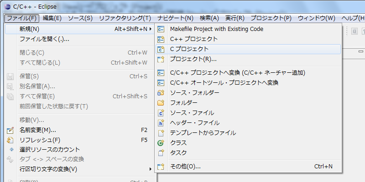
Task: Open the 検索(A) menu
Action: 209,18
